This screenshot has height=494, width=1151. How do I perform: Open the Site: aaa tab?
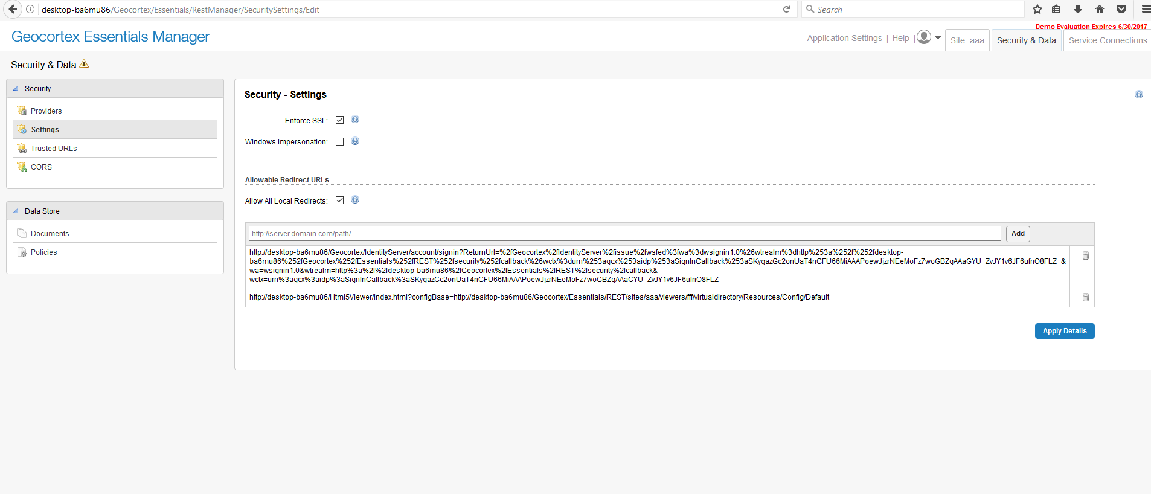967,40
